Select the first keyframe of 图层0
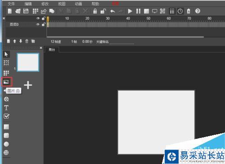Viewport: 225px width, 164px height. (48, 24)
